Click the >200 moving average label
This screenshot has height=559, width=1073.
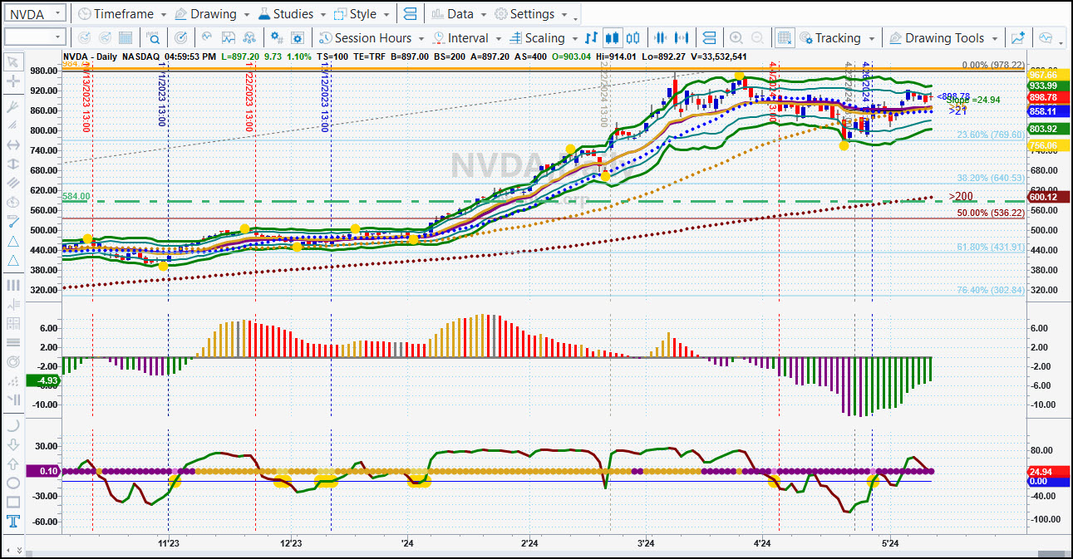coord(962,197)
